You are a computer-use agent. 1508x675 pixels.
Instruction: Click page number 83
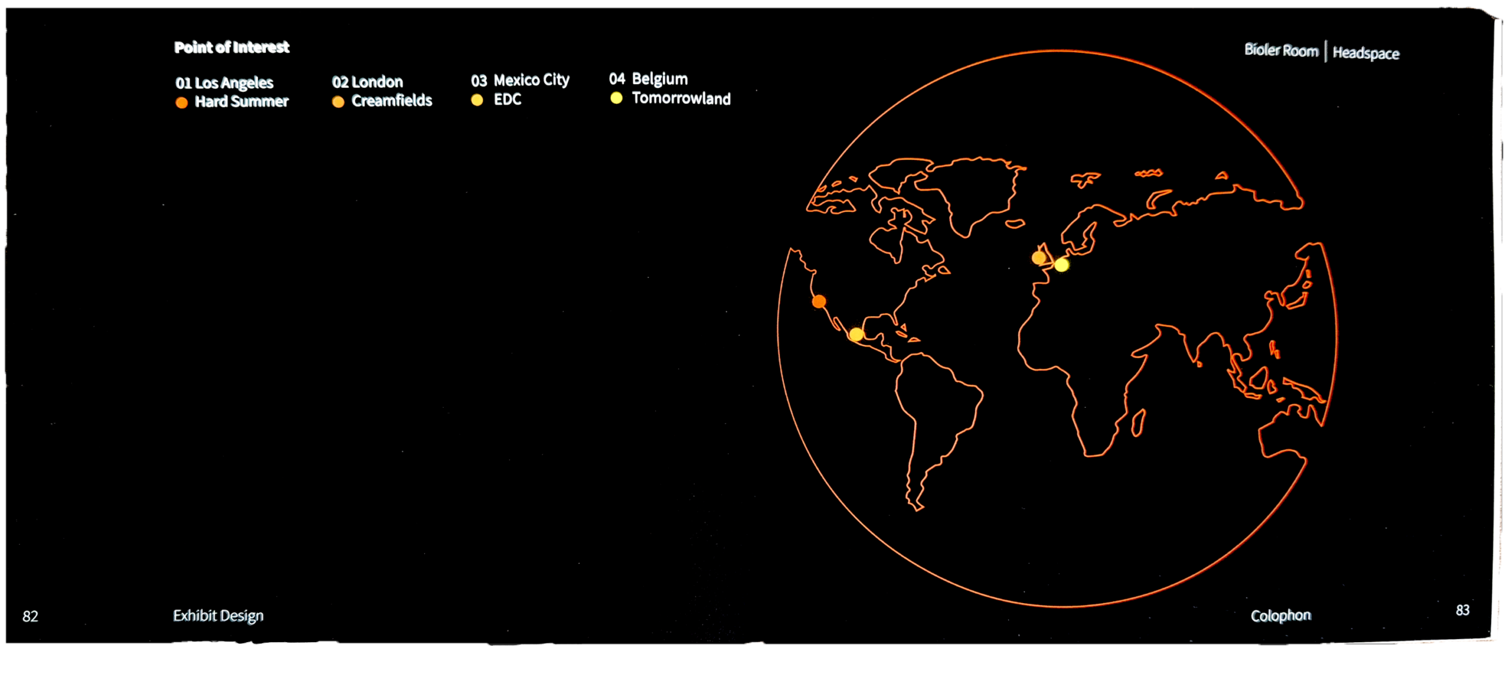pos(1462,610)
